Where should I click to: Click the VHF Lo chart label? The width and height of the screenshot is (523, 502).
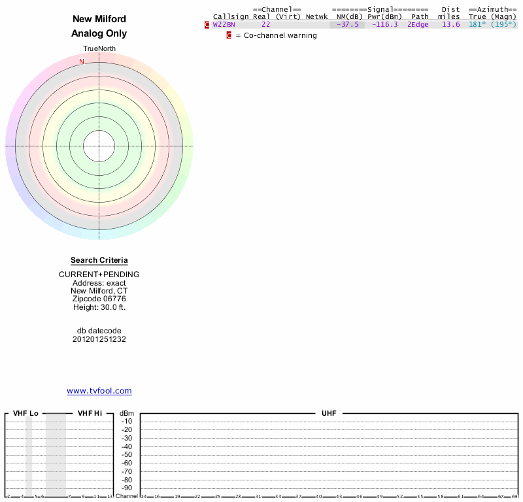pos(25,413)
